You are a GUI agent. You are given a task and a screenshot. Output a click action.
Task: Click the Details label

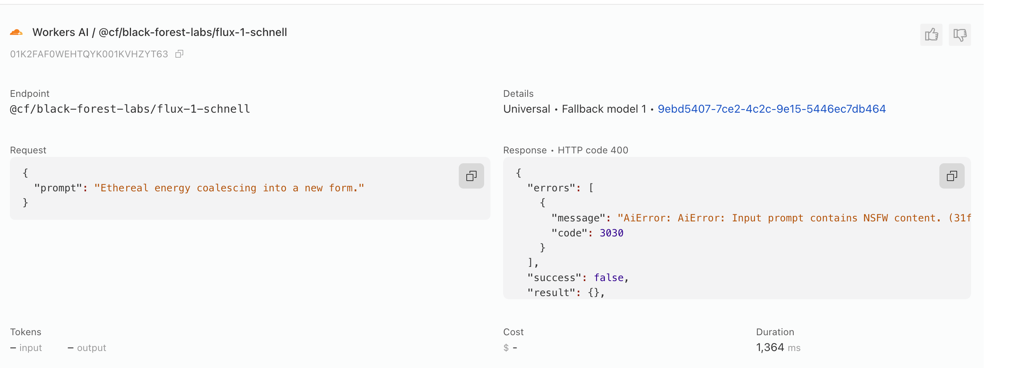[518, 94]
